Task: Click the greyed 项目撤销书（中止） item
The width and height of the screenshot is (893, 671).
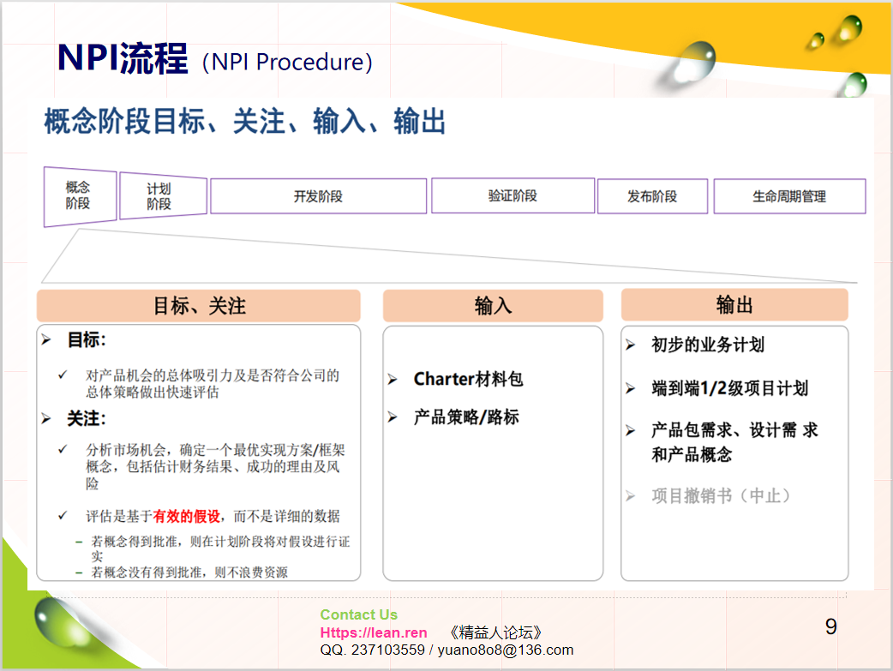Action: coord(722,495)
